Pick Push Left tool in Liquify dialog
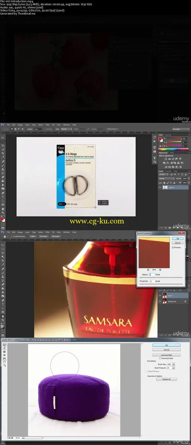This screenshot has width=191, height=445. coord(4,358)
